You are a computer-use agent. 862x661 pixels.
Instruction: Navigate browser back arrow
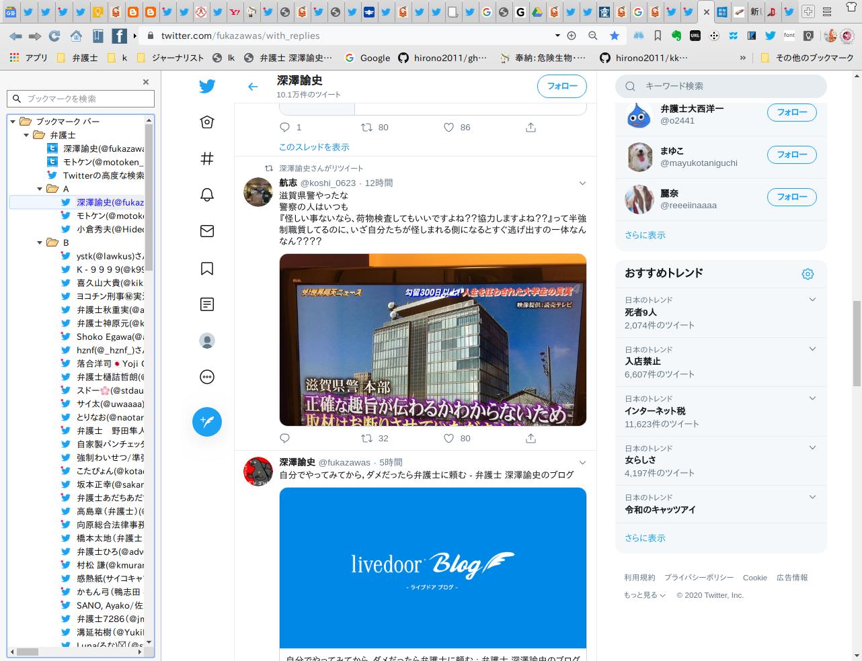(15, 36)
